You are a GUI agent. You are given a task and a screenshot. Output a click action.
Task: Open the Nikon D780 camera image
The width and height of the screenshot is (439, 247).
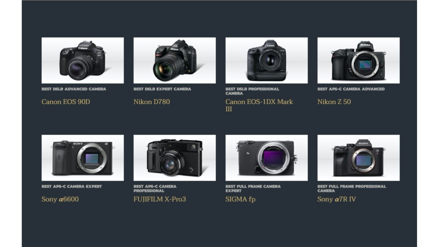point(174,61)
